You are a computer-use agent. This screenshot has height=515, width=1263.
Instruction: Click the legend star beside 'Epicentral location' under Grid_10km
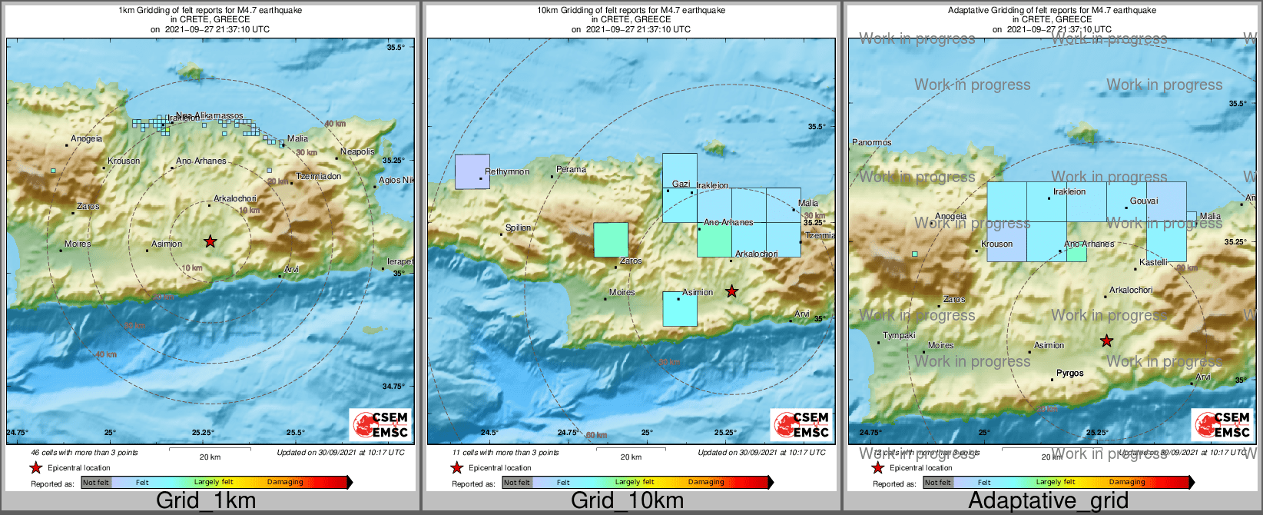click(x=456, y=467)
